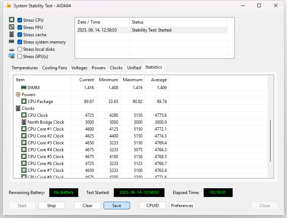Maximize the AIDA64 window
The height and width of the screenshot is (218, 287).
pos(259,5)
